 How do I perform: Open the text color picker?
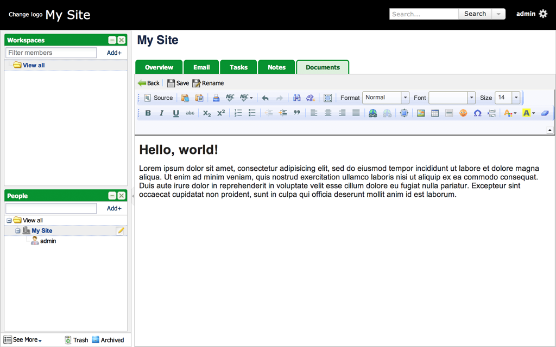pyautogui.click(x=510, y=113)
